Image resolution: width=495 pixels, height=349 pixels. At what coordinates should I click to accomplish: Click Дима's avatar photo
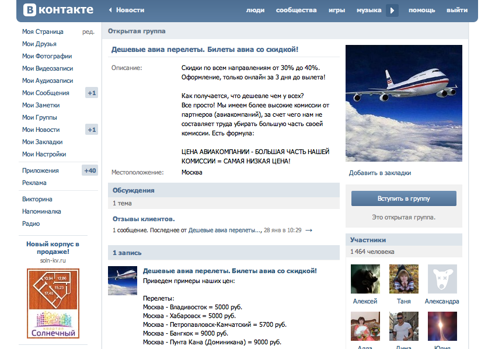(404, 326)
